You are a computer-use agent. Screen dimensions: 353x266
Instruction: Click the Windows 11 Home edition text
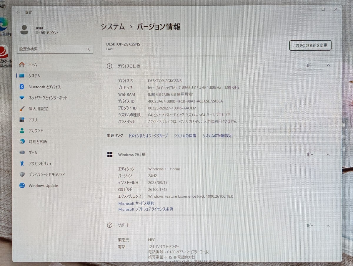point(164,169)
